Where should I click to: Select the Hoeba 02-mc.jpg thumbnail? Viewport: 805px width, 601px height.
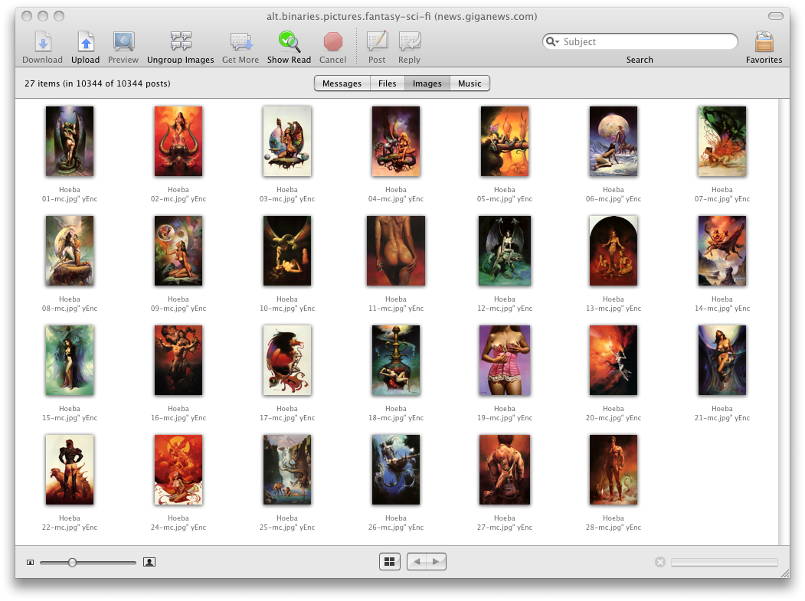tap(178, 141)
